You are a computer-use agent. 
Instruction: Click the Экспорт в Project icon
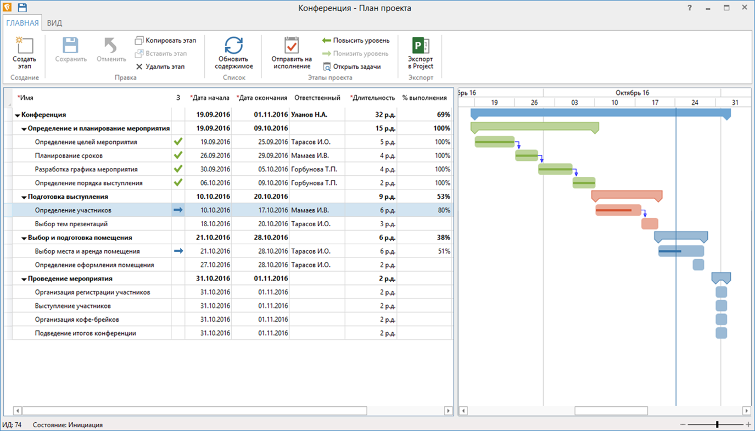(x=421, y=45)
